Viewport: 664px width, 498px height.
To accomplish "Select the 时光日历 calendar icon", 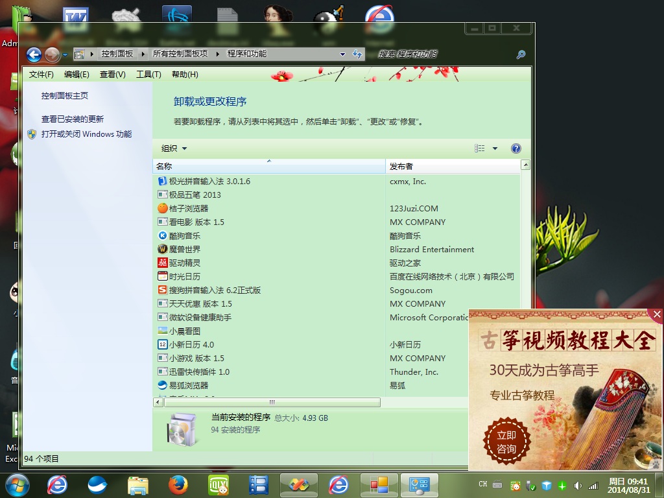I will tap(163, 276).
